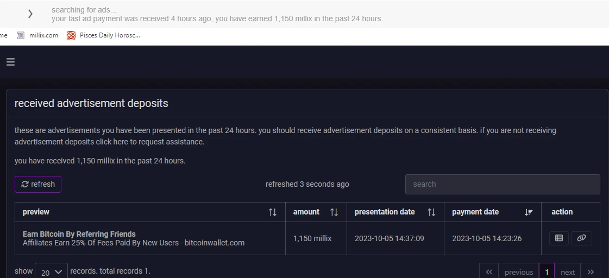Go to previous page
This screenshot has height=278, width=609.
pyautogui.click(x=518, y=272)
